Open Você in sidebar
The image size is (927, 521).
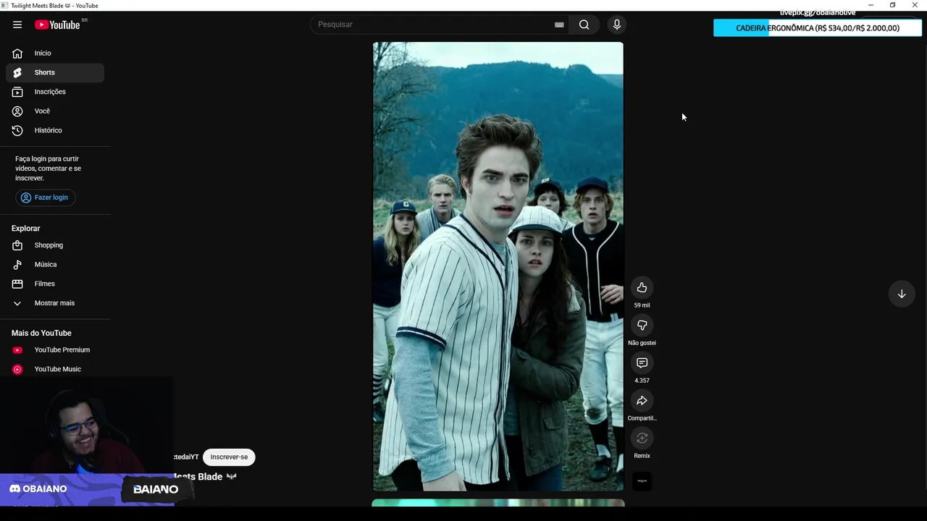coord(55,111)
